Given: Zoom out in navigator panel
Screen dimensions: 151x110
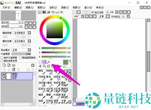Looking at the screenshot, I should 27,23.
